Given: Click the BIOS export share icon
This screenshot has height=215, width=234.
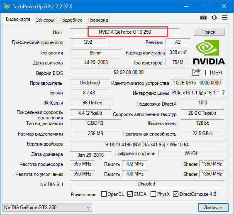Looking at the screenshot, I should click(x=196, y=72).
